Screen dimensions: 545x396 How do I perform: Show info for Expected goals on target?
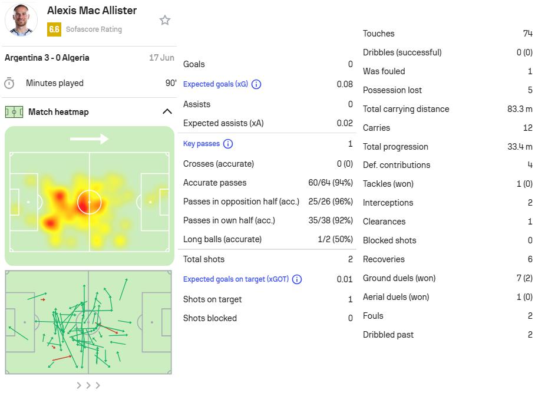click(x=297, y=279)
